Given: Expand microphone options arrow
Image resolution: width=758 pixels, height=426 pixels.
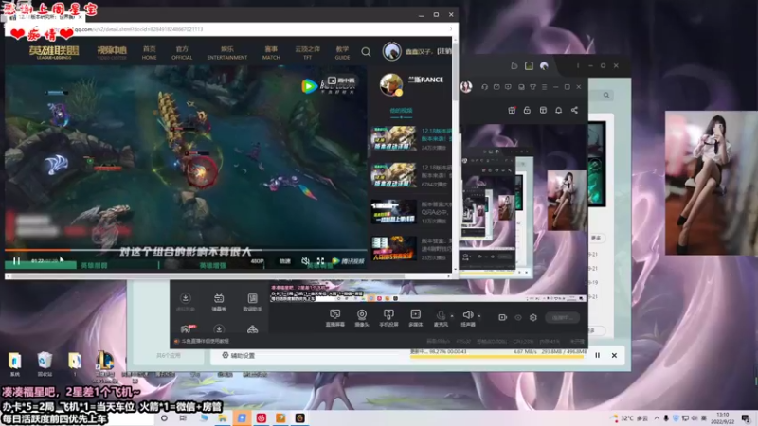Looking at the screenshot, I should click(x=452, y=316).
